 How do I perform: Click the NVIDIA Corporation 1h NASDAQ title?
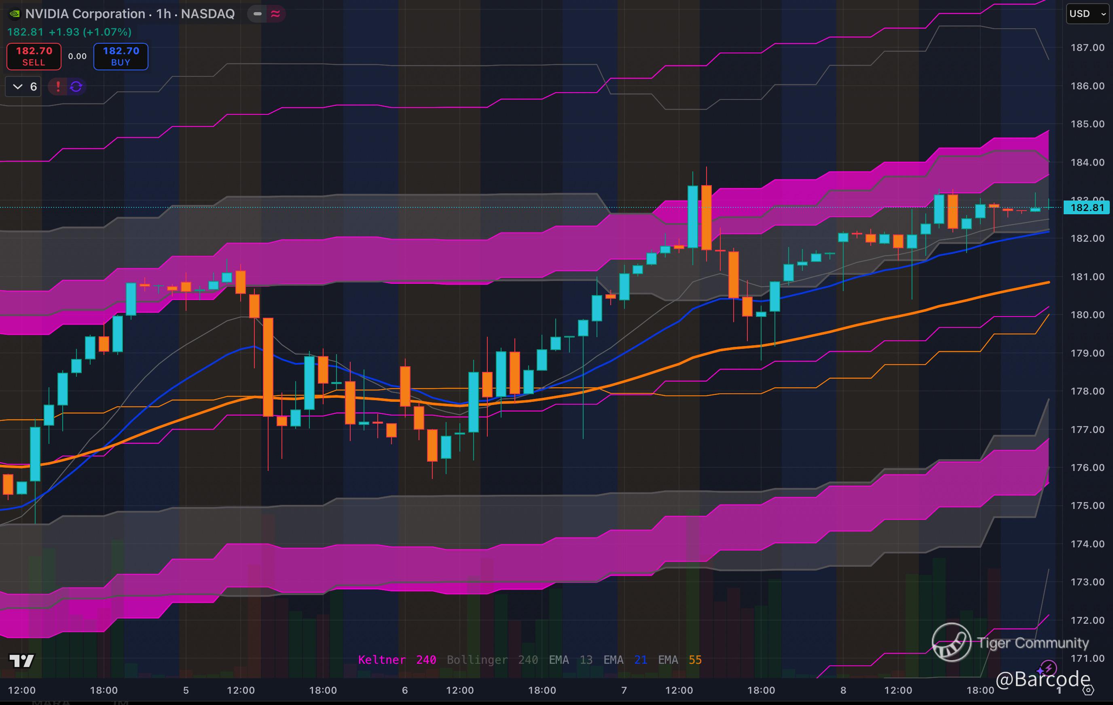(x=130, y=14)
